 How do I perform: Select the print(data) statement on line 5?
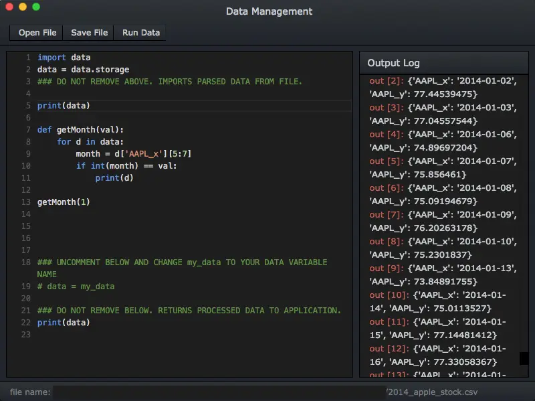pyautogui.click(x=64, y=105)
